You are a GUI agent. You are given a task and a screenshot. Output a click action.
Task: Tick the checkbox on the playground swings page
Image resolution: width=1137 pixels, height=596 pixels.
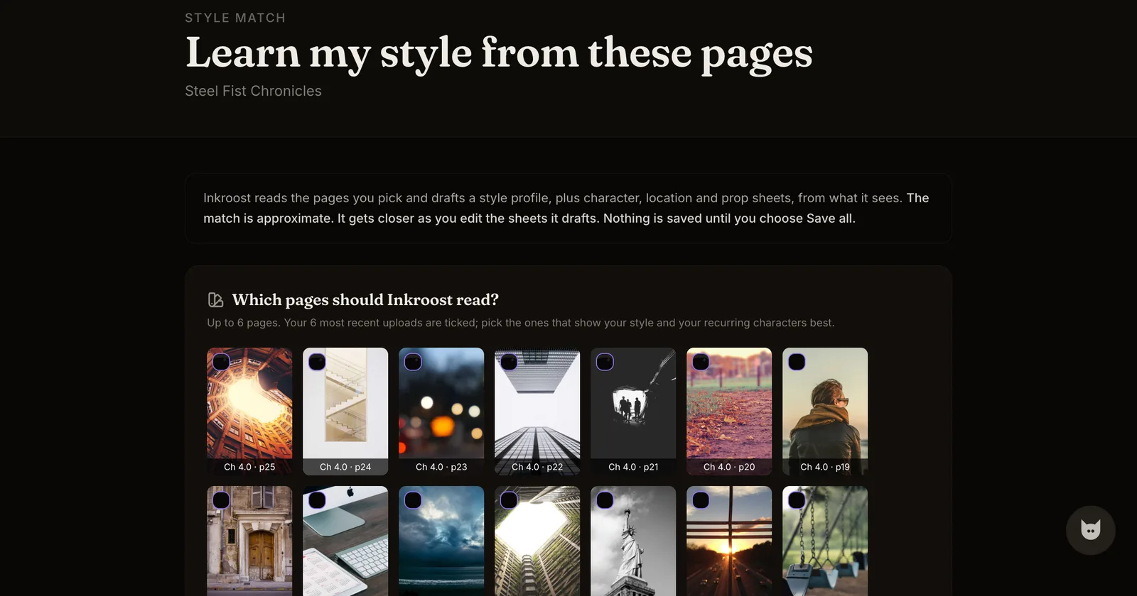[x=797, y=500]
